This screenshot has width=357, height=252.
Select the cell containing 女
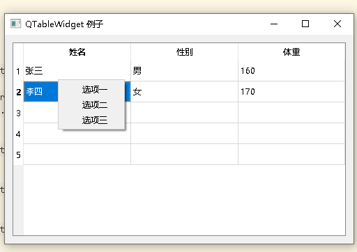(x=185, y=92)
